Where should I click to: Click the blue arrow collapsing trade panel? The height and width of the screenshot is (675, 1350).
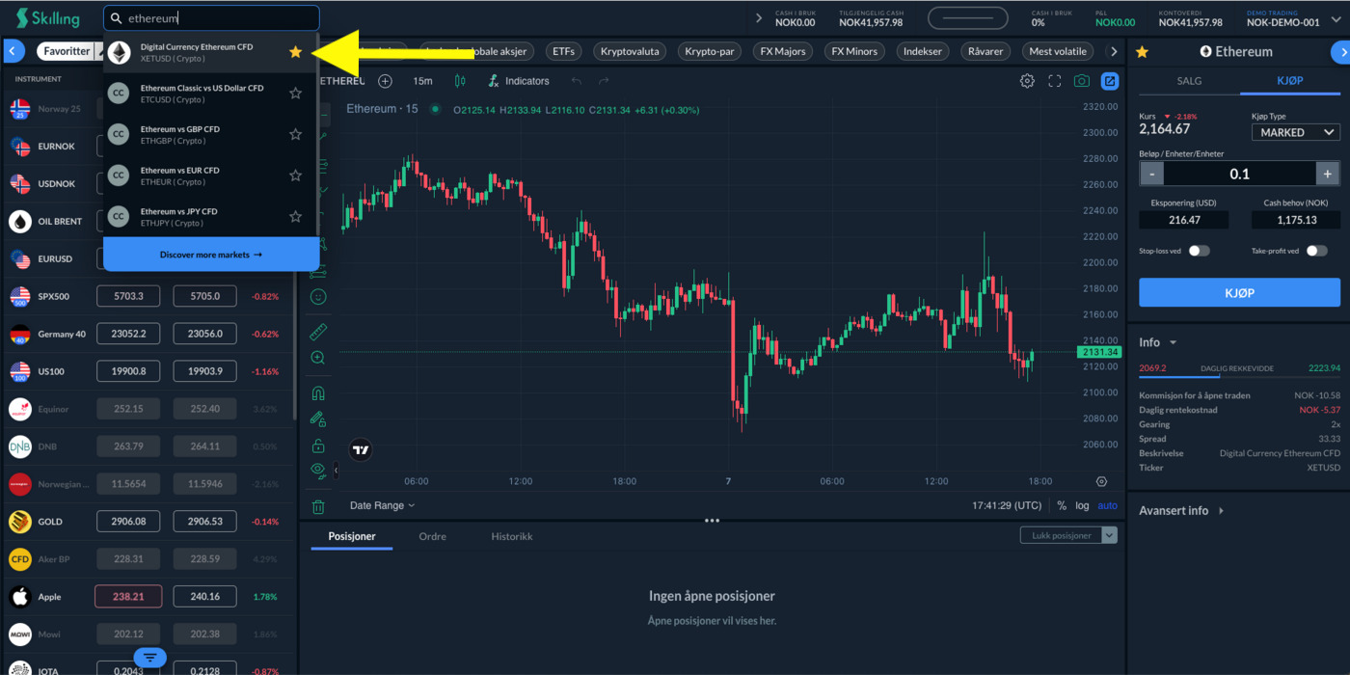1340,52
